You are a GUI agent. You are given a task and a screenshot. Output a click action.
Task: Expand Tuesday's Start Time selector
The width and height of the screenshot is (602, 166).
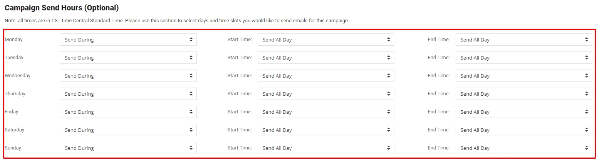click(x=326, y=58)
